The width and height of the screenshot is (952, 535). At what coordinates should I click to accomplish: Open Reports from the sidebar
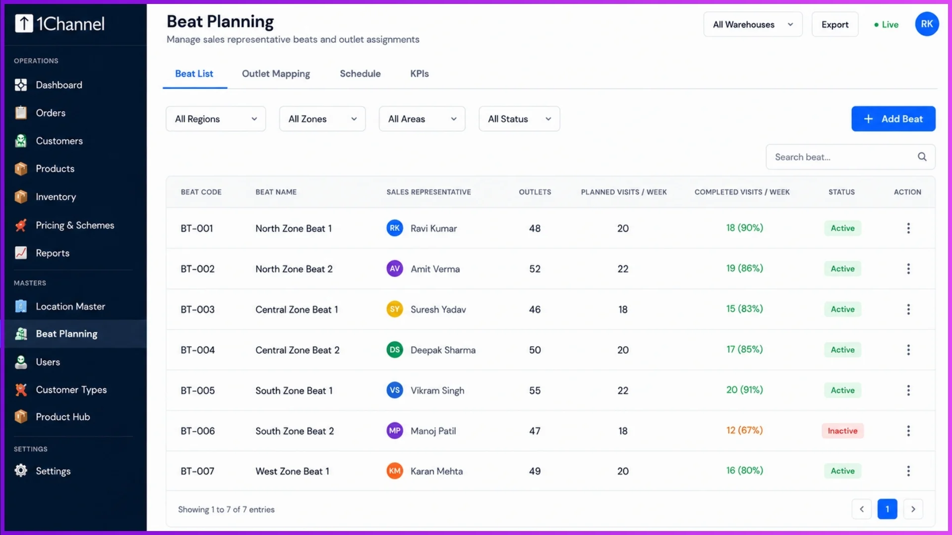click(x=75, y=253)
